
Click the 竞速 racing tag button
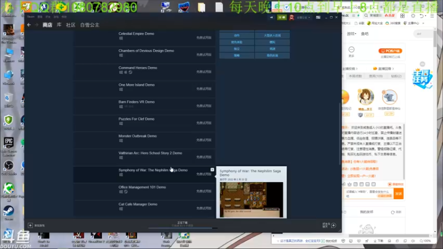(272, 49)
